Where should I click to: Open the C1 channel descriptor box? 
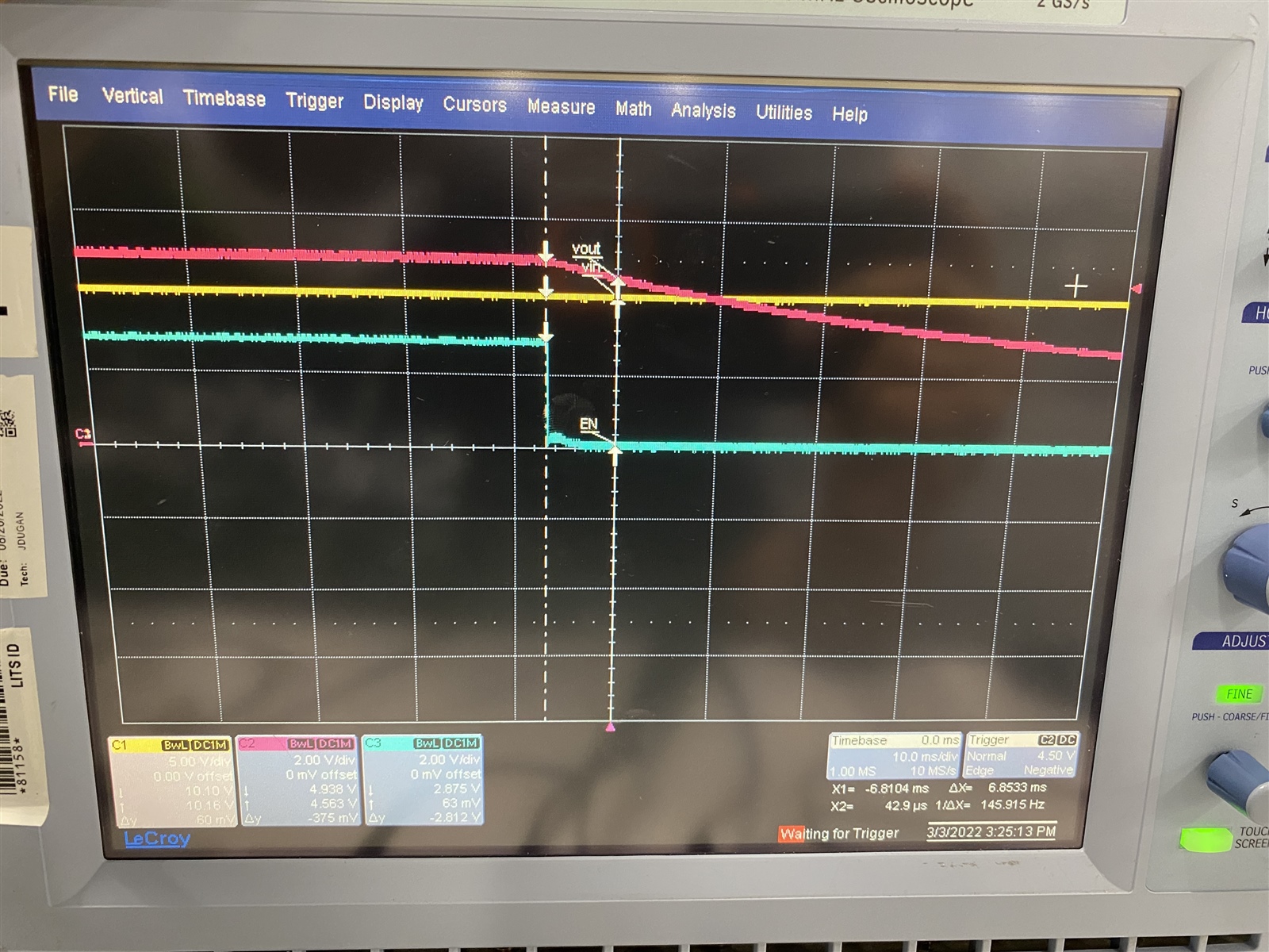pyautogui.click(x=171, y=781)
